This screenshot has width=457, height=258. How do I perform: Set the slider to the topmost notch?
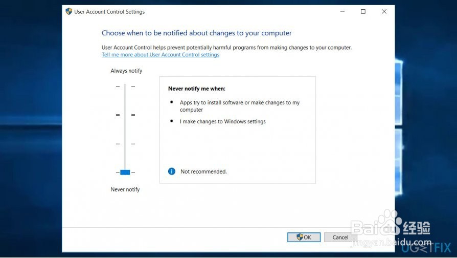click(125, 87)
